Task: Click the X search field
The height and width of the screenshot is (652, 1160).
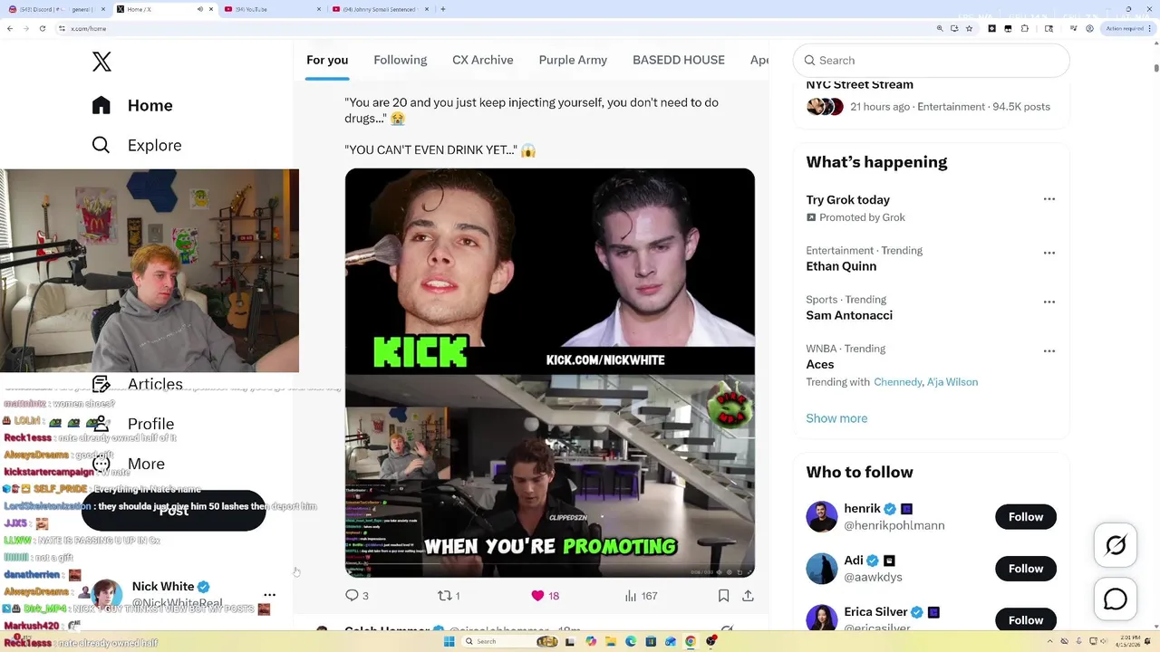Action: pyautogui.click(x=932, y=60)
